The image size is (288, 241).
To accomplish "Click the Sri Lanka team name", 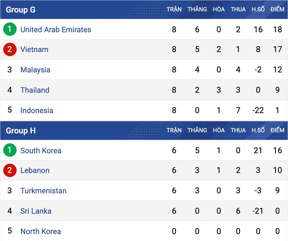I will click(x=36, y=211).
